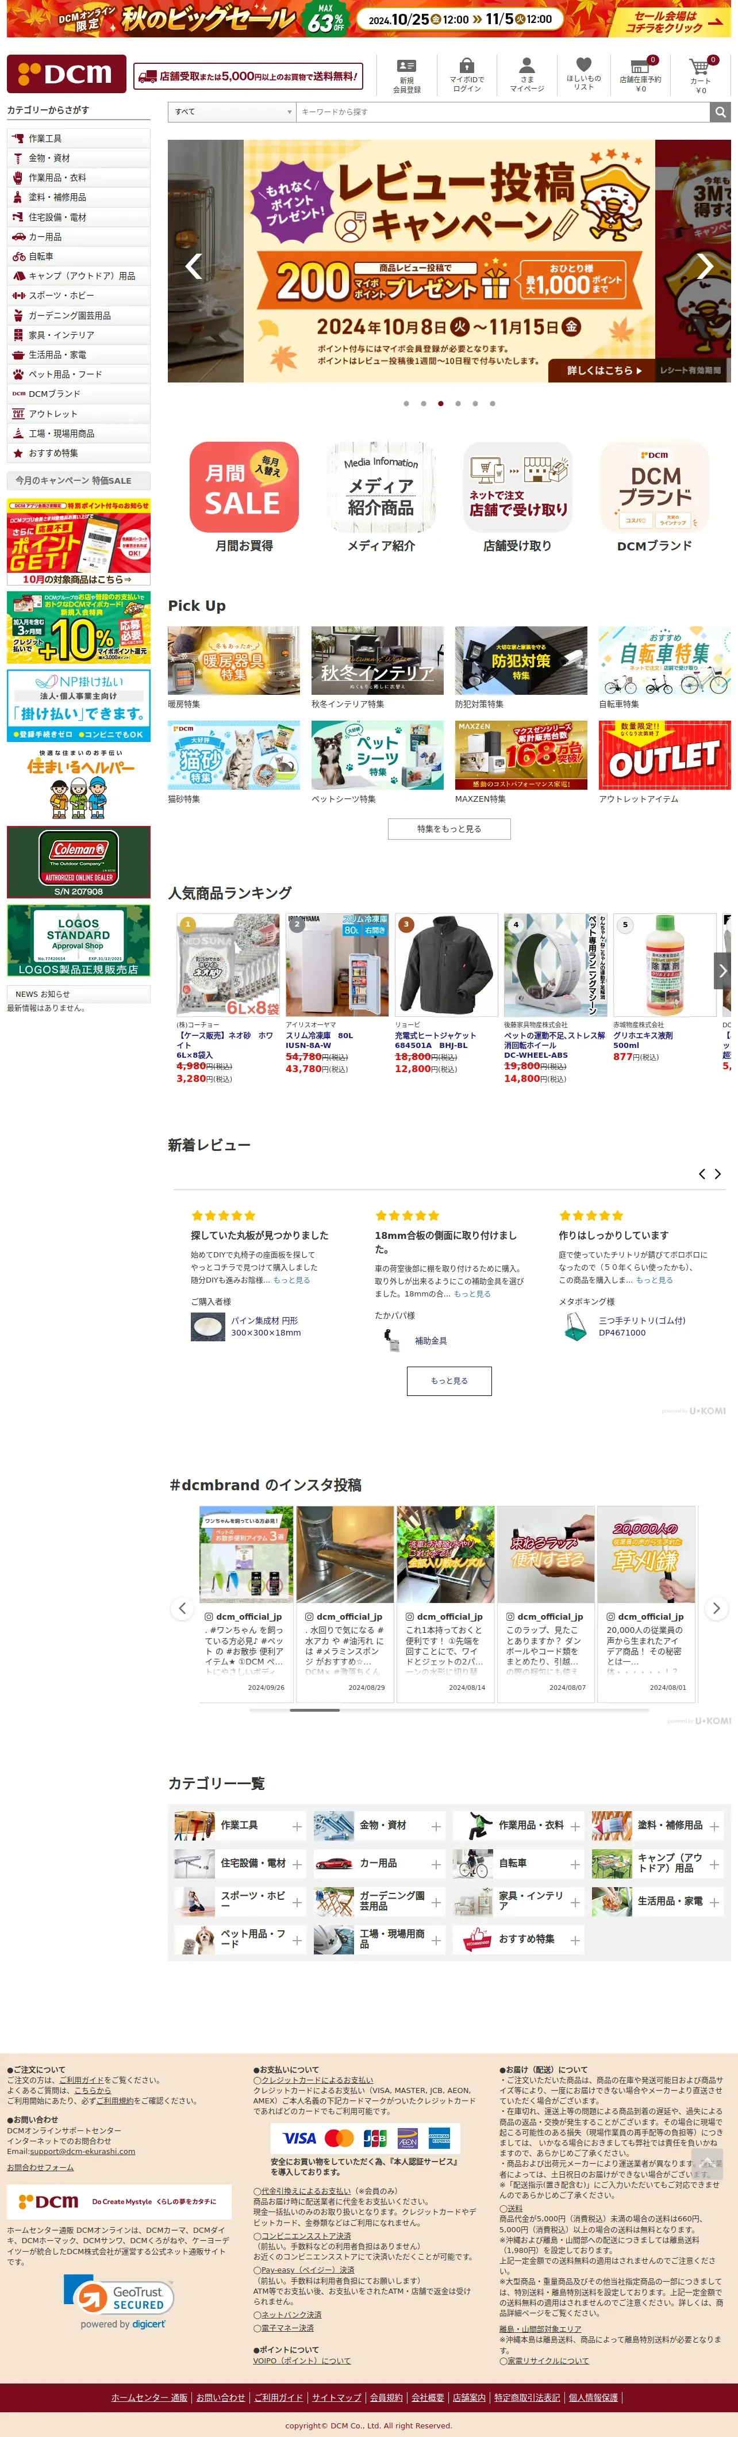Viewport: 738px width, 2437px height.
Task: Select the third carousel dot indicator
Action: (x=440, y=404)
